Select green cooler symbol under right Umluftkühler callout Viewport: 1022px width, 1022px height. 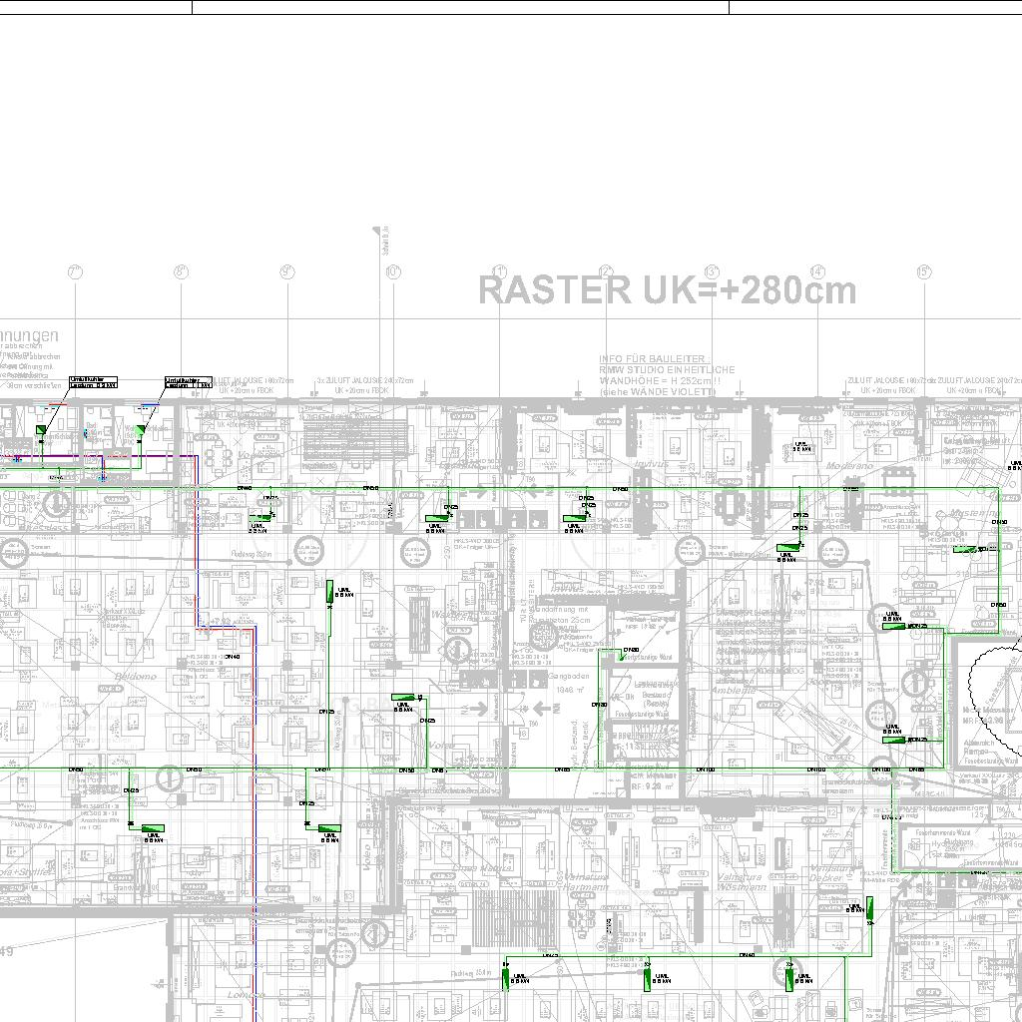point(141,429)
